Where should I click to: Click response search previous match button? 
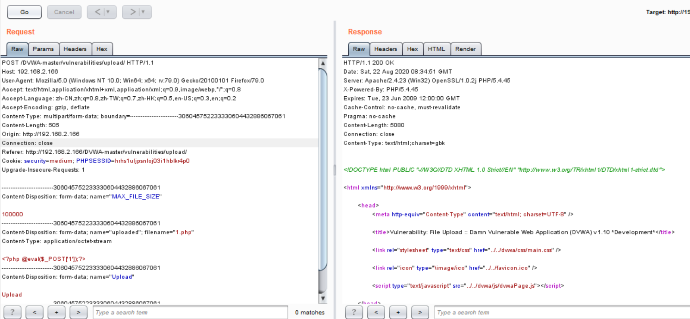376,312
